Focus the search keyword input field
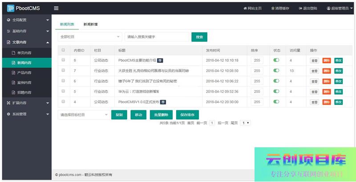The width and height of the screenshot is (356, 182). (x=157, y=37)
